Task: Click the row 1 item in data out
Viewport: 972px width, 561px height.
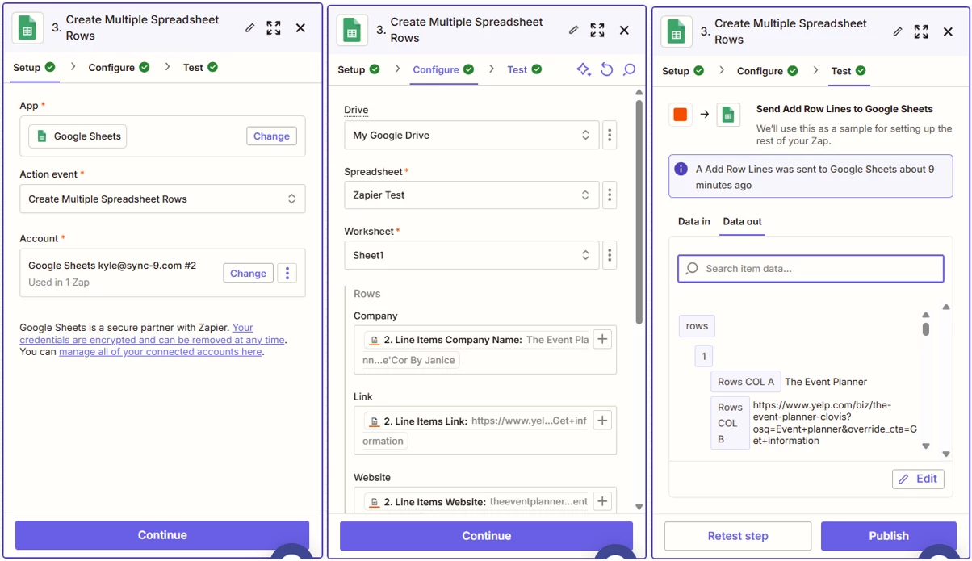Action: 703,356
